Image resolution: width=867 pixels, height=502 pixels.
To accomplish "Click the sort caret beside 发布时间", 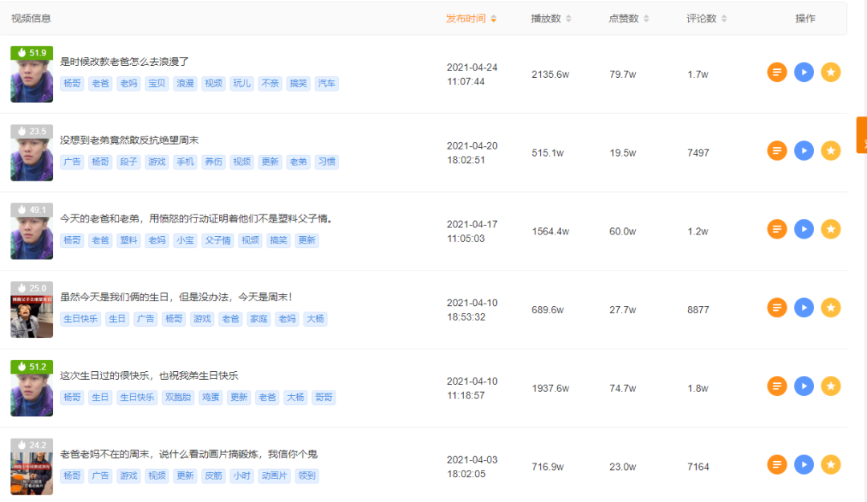I will (493, 18).
